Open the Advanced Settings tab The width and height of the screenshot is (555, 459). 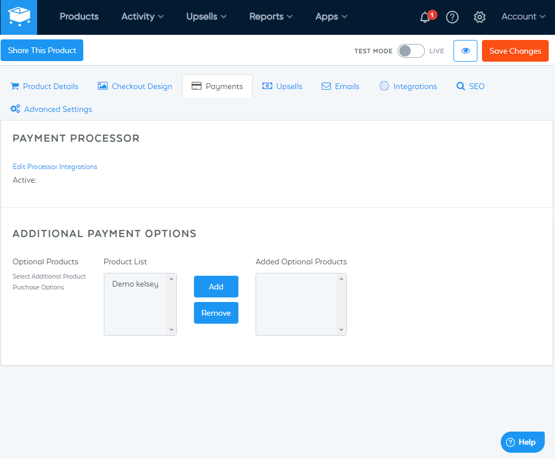[x=51, y=109]
